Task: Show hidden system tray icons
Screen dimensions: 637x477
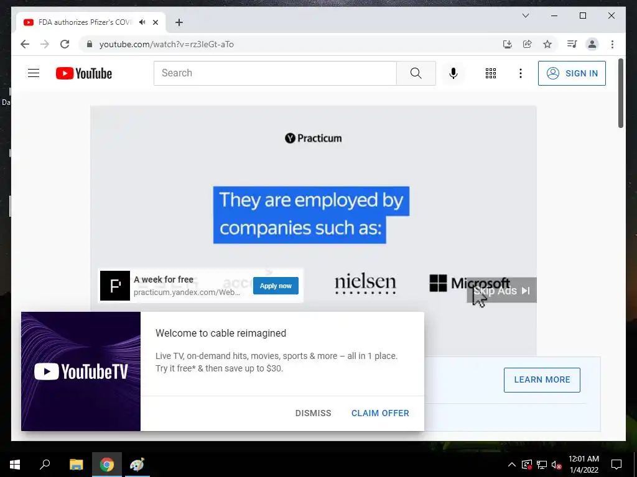Action: tap(512, 465)
